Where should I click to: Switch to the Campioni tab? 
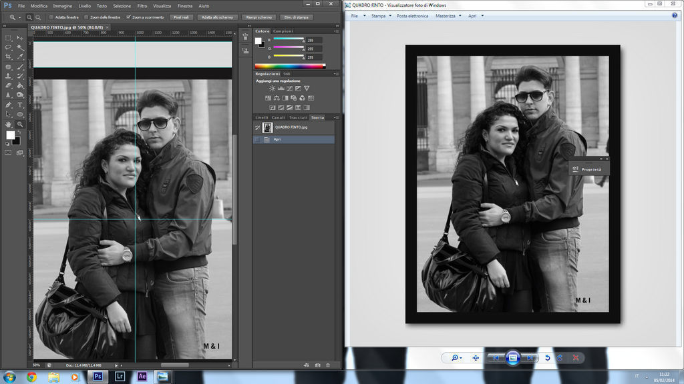(x=283, y=31)
